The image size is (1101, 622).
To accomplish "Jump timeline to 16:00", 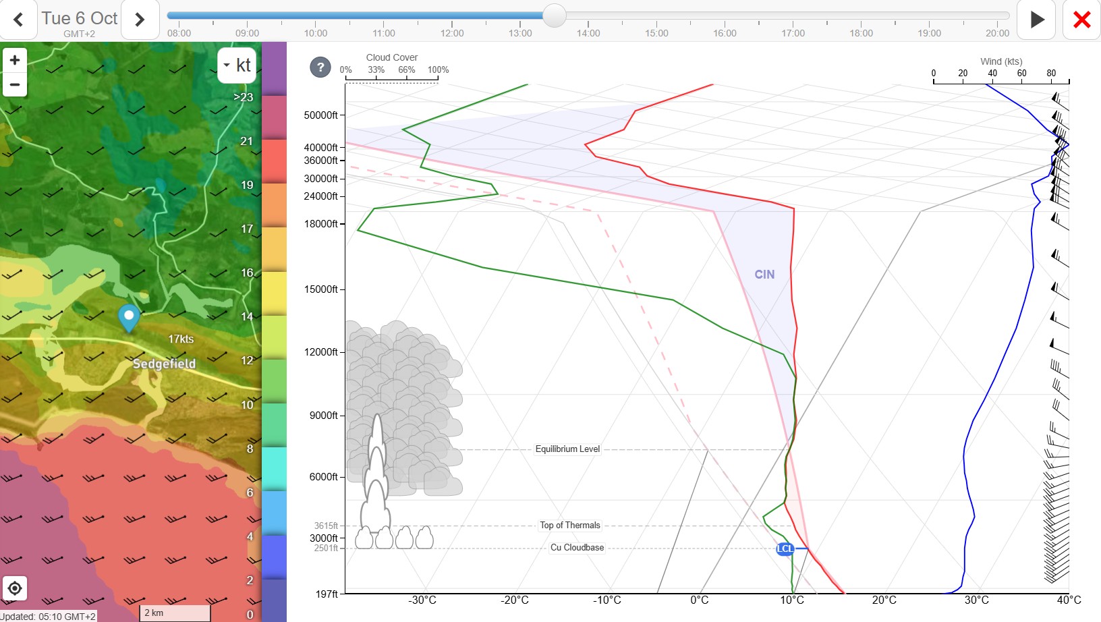I will (x=725, y=33).
